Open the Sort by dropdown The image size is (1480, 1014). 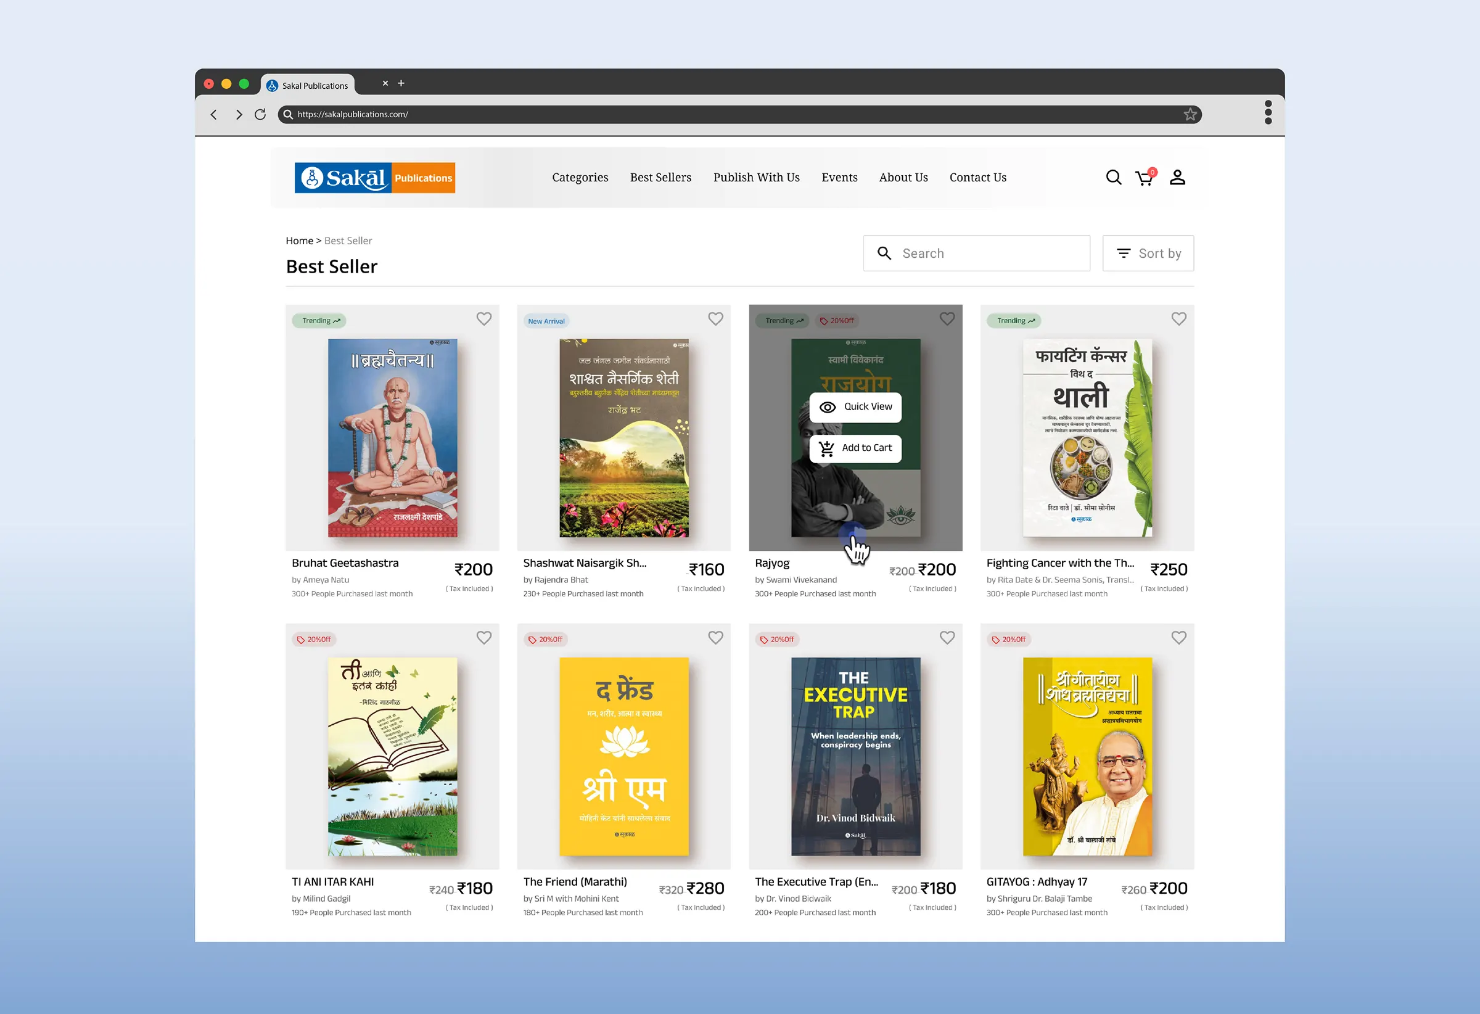coord(1148,253)
